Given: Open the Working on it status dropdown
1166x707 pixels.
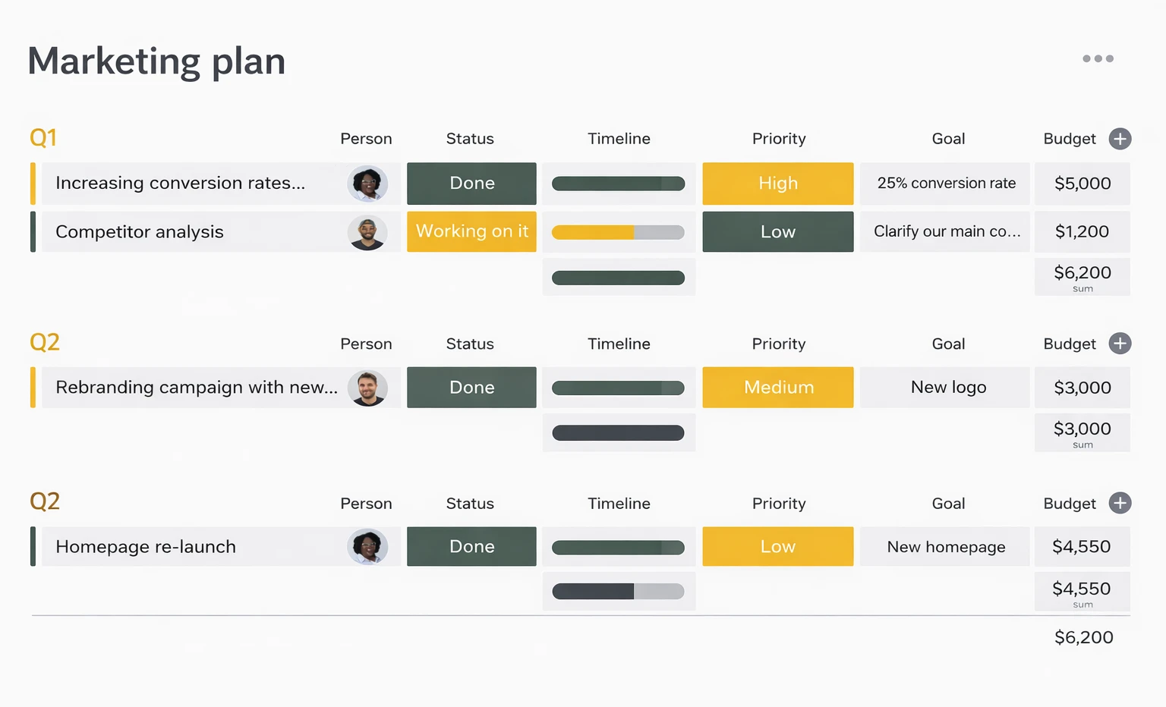Looking at the screenshot, I should click(471, 231).
